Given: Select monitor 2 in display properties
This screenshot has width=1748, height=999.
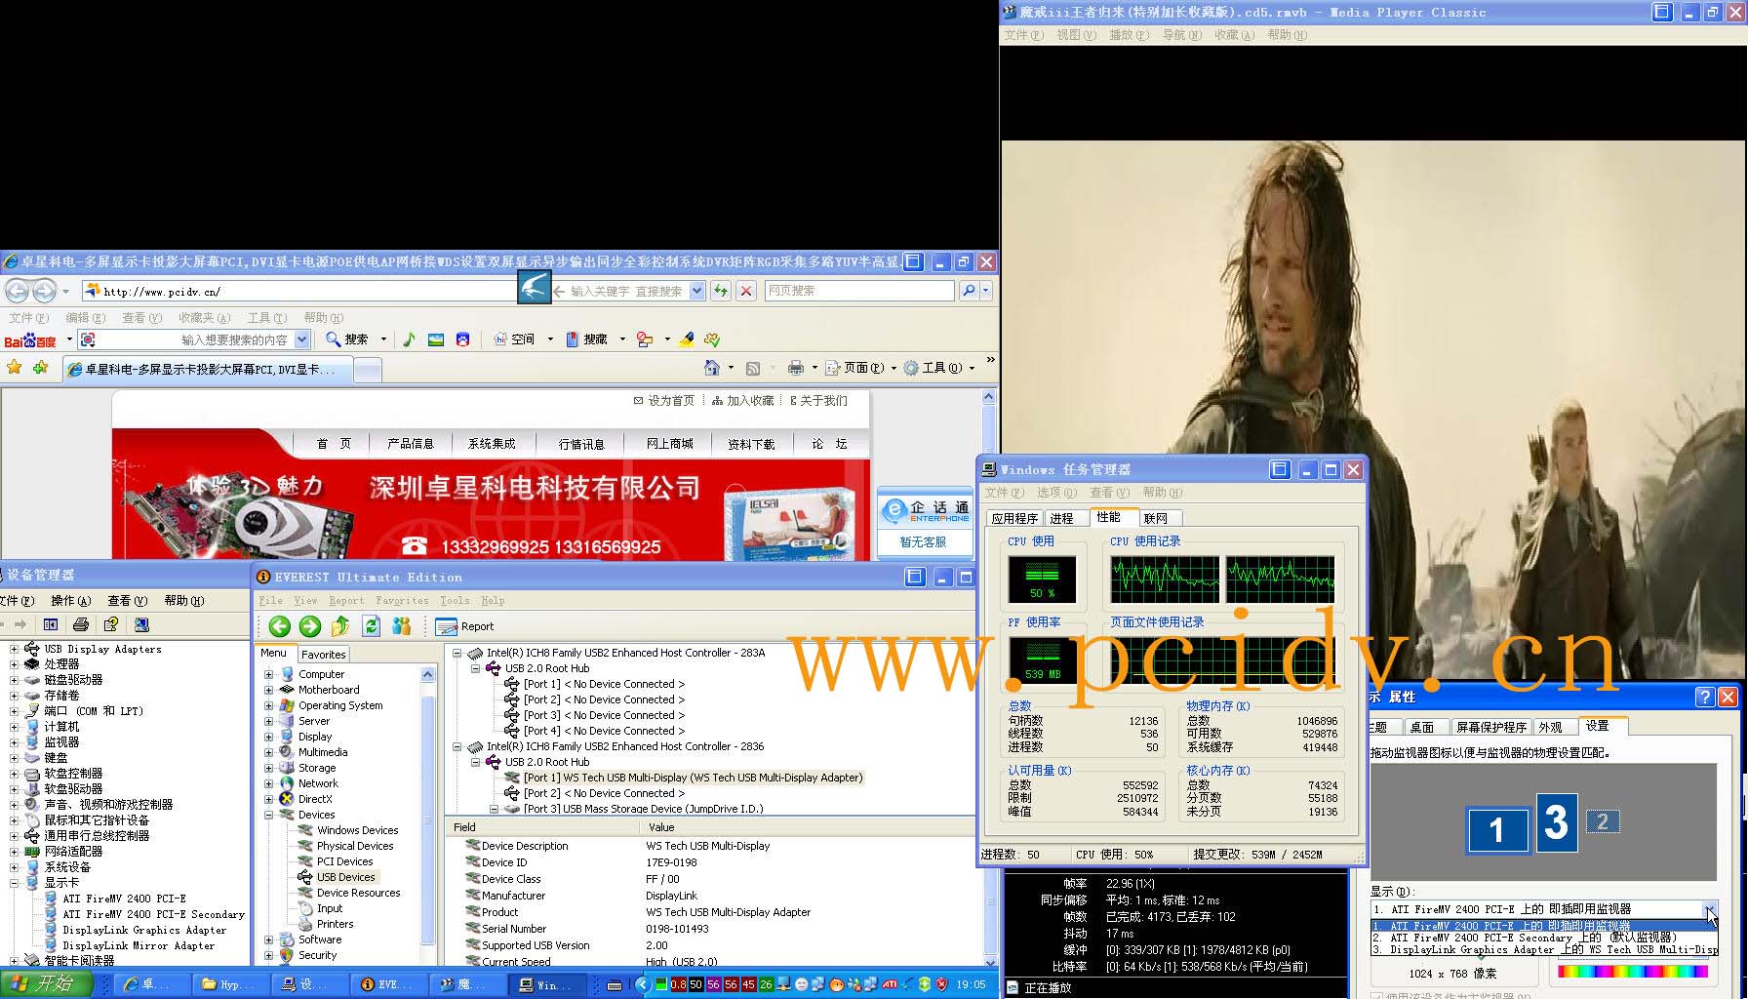Looking at the screenshot, I should [x=1602, y=821].
